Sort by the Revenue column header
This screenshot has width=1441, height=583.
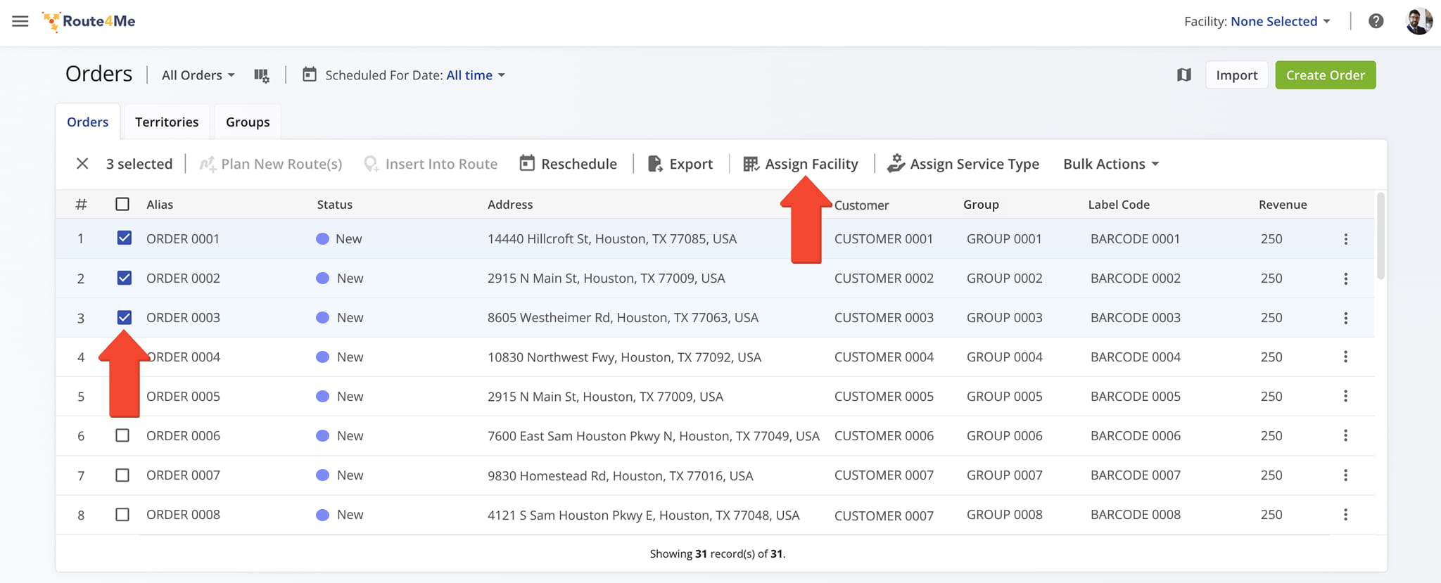pos(1283,205)
